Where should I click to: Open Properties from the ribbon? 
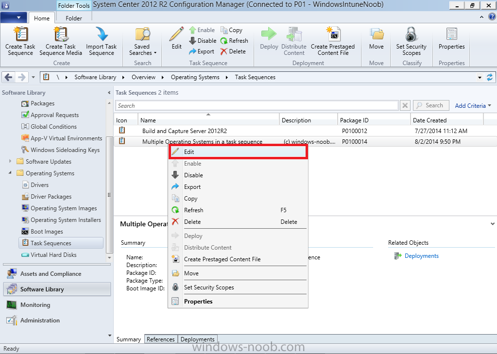click(452, 38)
